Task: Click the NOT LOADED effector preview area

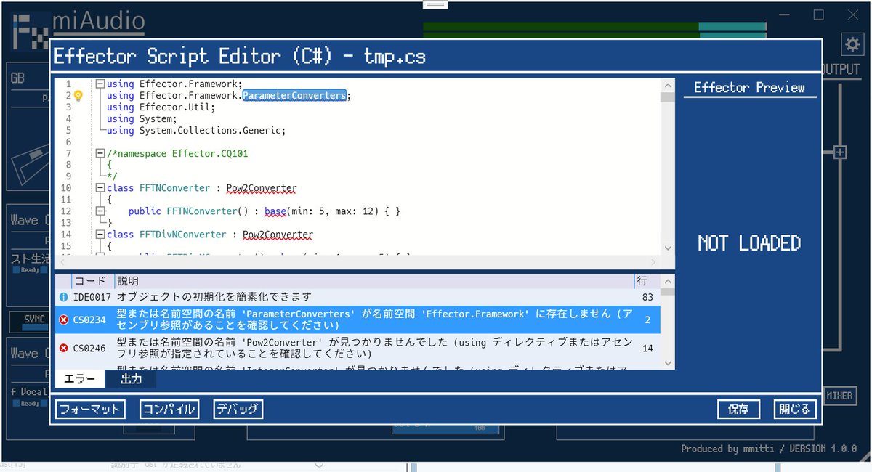Action: [x=749, y=243]
